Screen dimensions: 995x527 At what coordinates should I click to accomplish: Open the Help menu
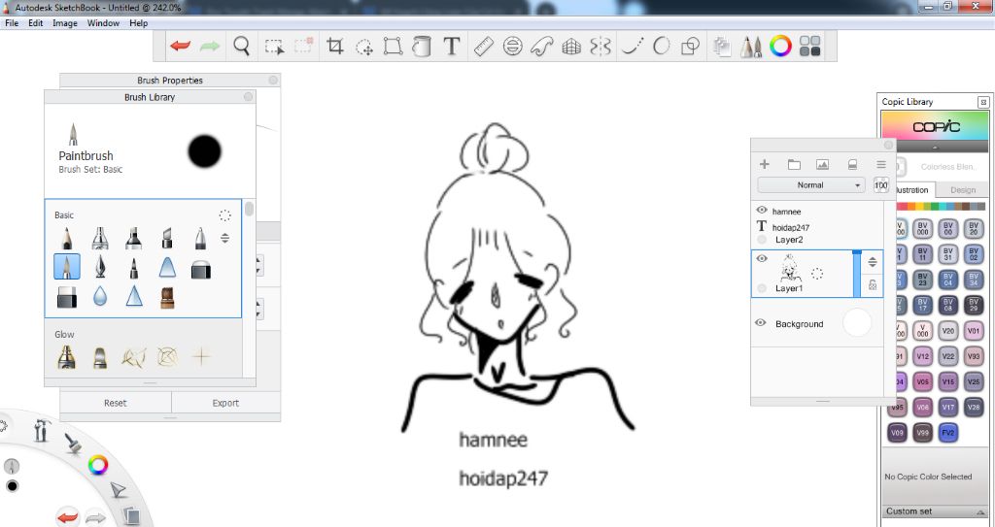pos(138,23)
